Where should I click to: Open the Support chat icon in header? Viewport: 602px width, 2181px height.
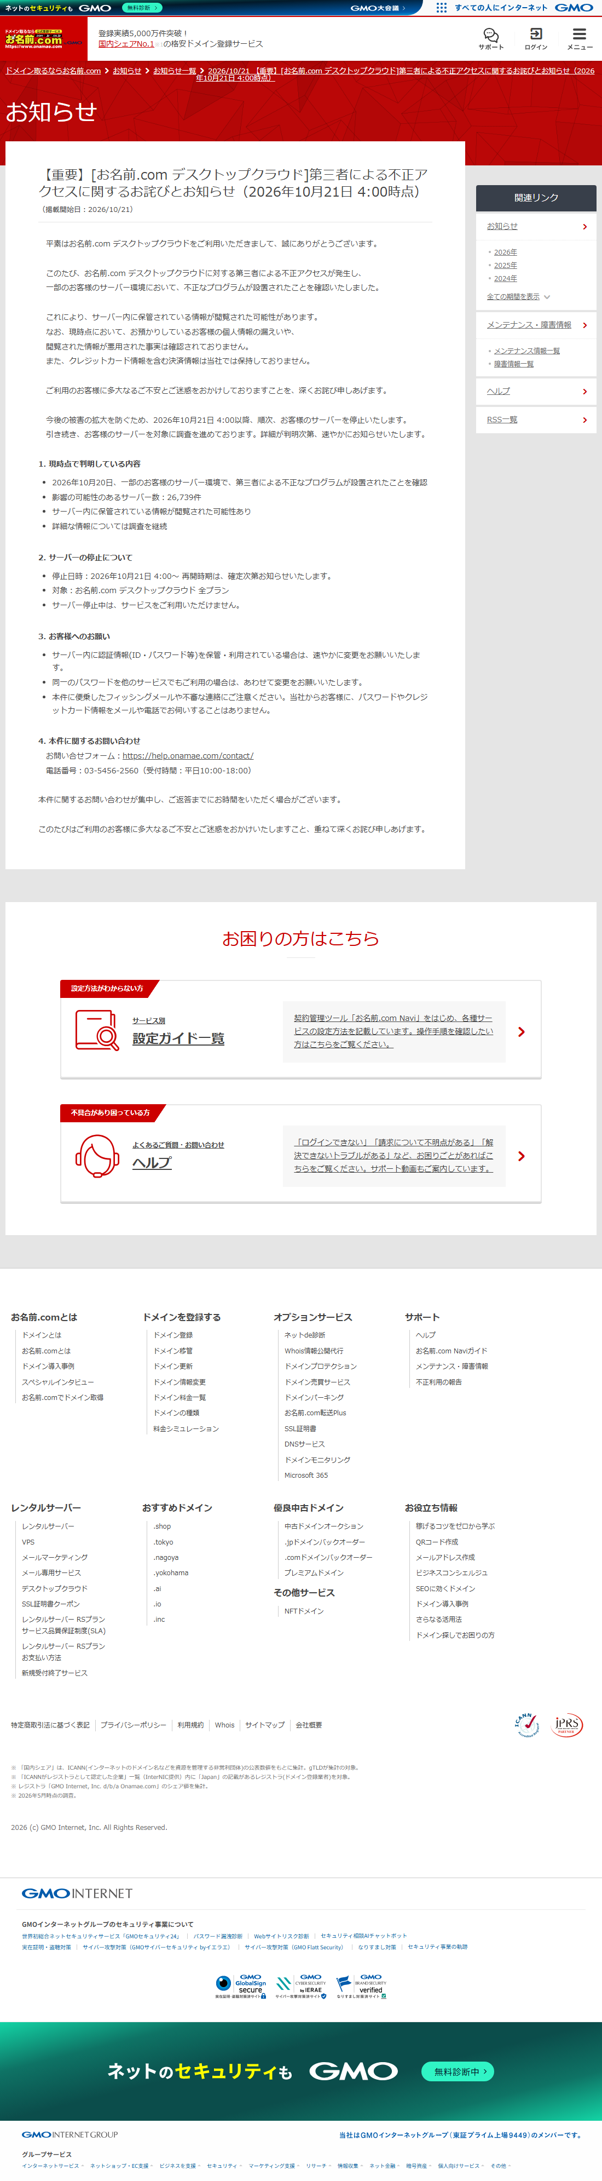490,38
